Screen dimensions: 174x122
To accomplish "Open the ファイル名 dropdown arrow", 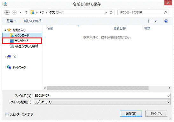I will 169,96.
